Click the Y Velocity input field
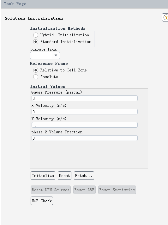Viewport: 168px width, 225px height. (85, 125)
